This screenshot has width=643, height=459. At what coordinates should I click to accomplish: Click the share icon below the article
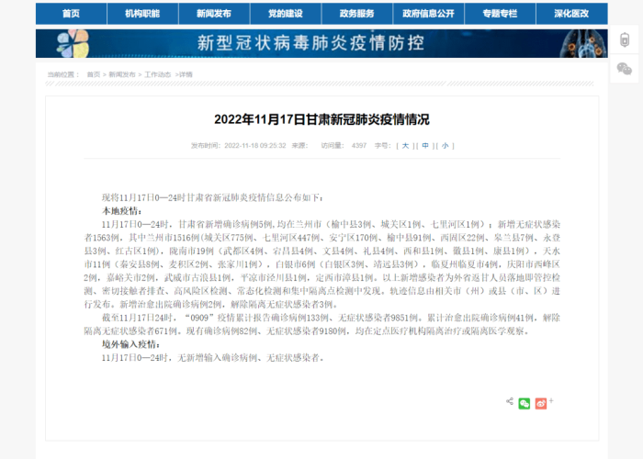(510, 401)
